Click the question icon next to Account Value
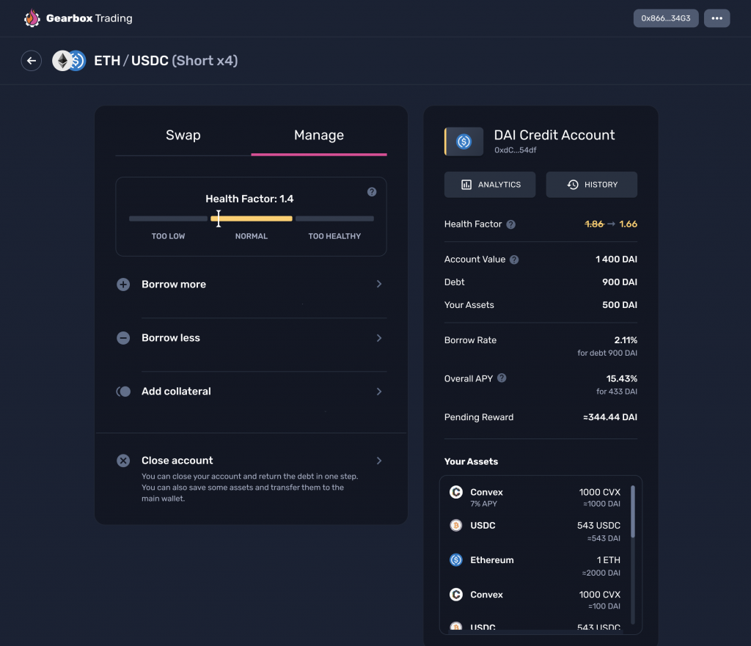The width and height of the screenshot is (751, 646). pyautogui.click(x=514, y=260)
